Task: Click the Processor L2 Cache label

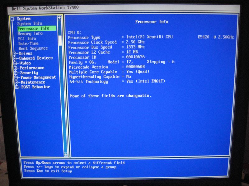Action: pos(89,52)
